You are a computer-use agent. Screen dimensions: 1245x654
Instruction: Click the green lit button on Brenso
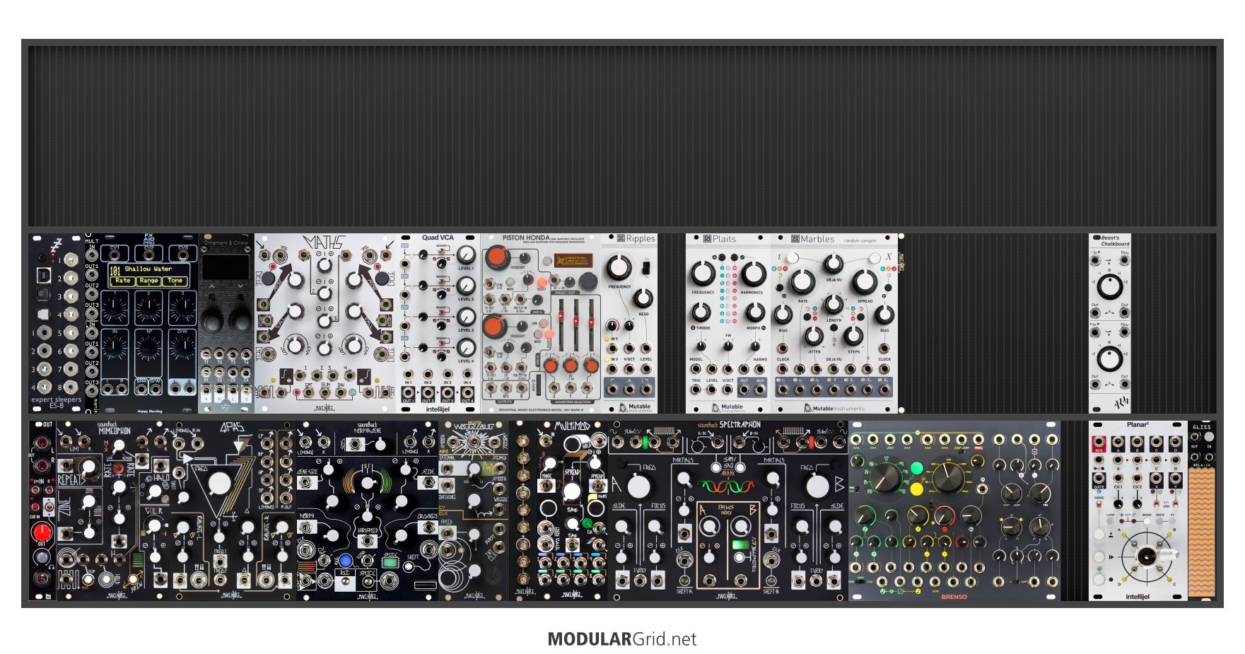917,468
